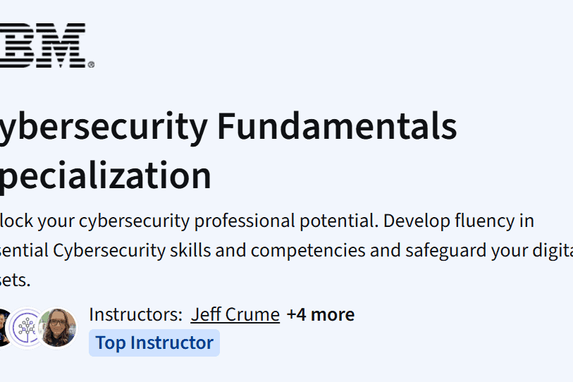Viewport: 573px width, 382px height.
Task: Click the IBM logo
Action: [x=42, y=46]
